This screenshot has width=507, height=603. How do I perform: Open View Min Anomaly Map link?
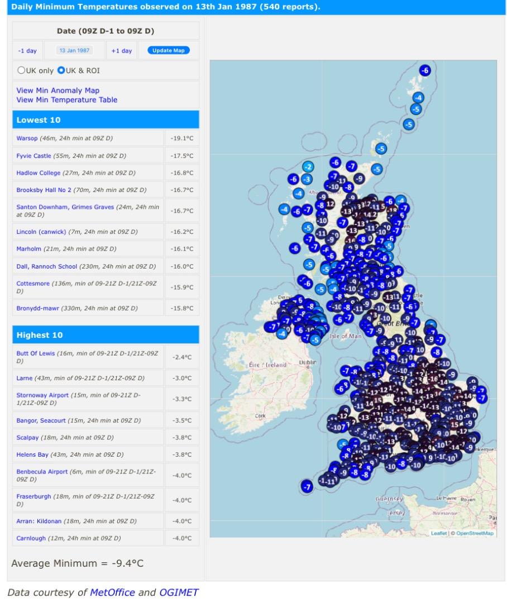pyautogui.click(x=58, y=90)
